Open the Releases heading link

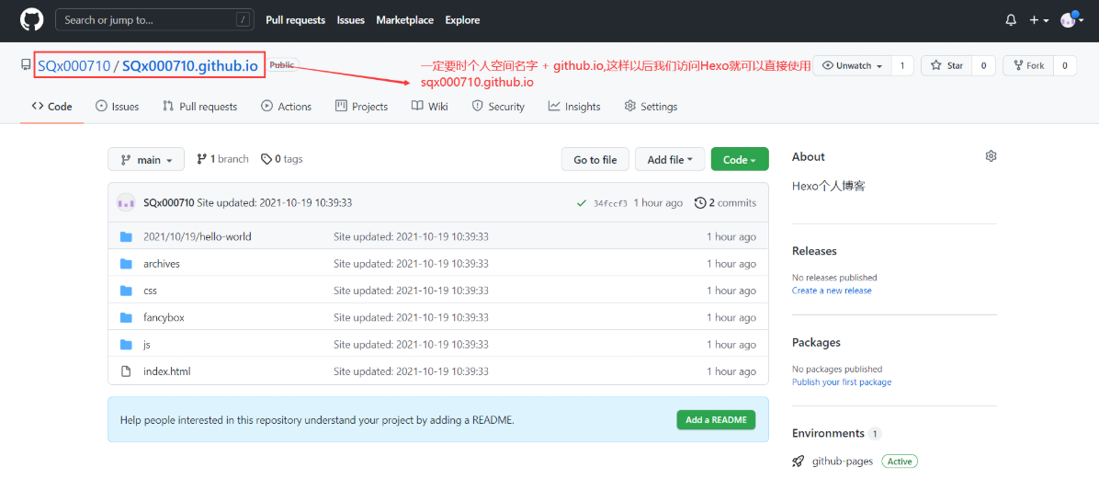[814, 250]
